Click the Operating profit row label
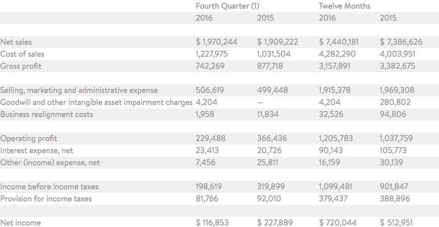 [29, 138]
